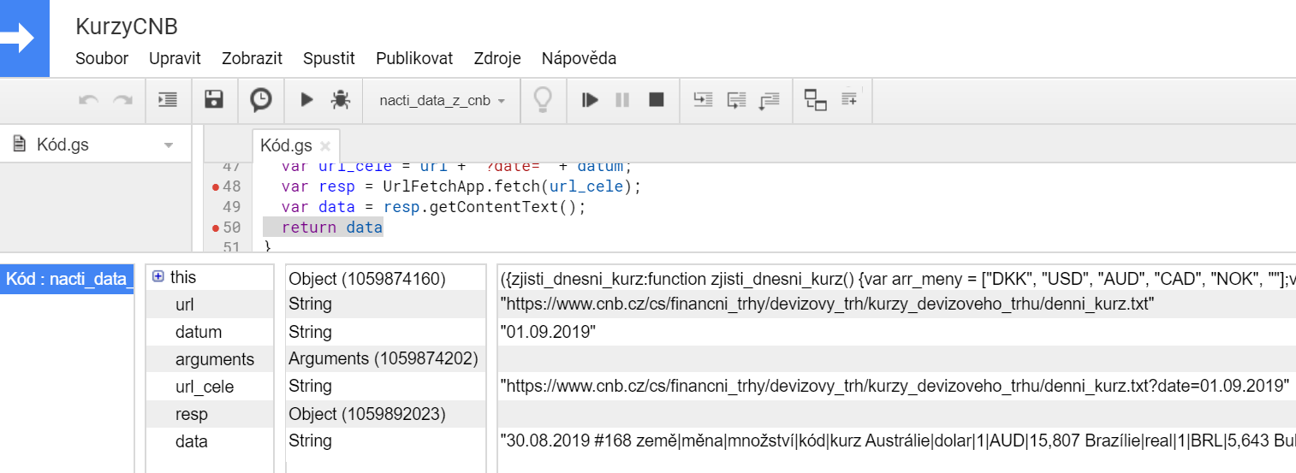Open the function selector nacti_data_z_cnb
This screenshot has height=473, width=1296.
(442, 100)
